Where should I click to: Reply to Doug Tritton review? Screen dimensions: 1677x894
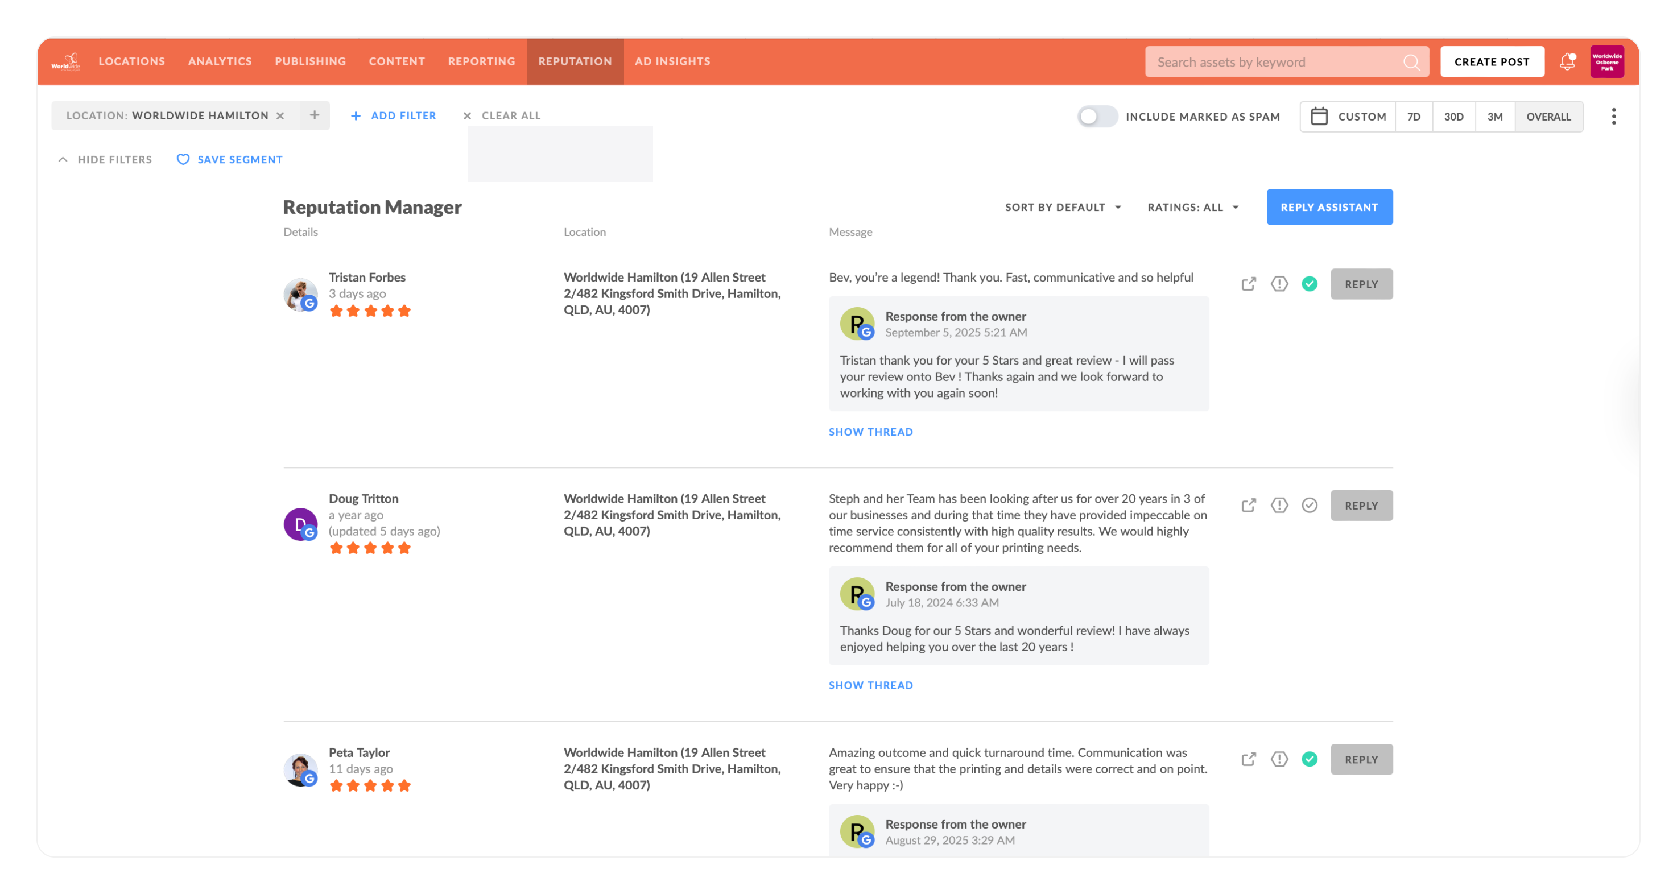(x=1361, y=506)
